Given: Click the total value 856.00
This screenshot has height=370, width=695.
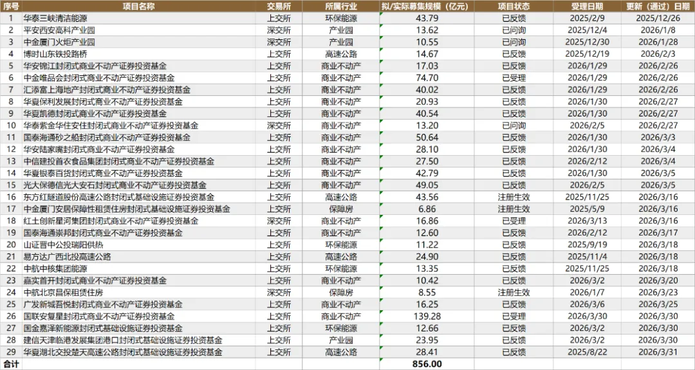Looking at the screenshot, I should pos(427,364).
